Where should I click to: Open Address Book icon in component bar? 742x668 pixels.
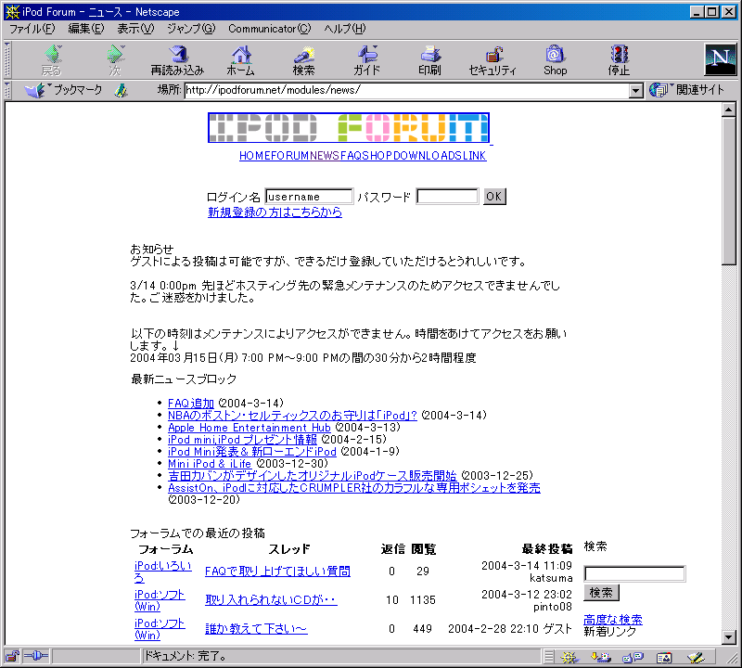(x=664, y=657)
